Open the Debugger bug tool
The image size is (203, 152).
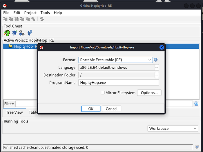coord(14,33)
